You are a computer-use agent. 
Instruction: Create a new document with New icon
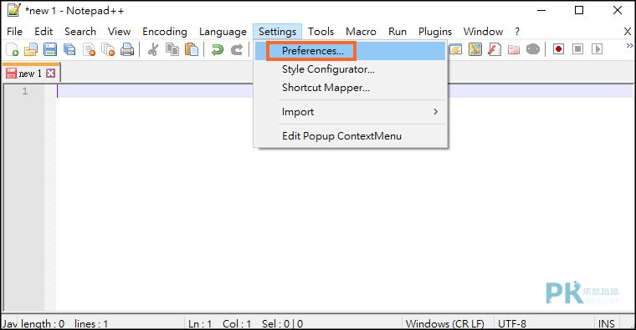[x=13, y=49]
